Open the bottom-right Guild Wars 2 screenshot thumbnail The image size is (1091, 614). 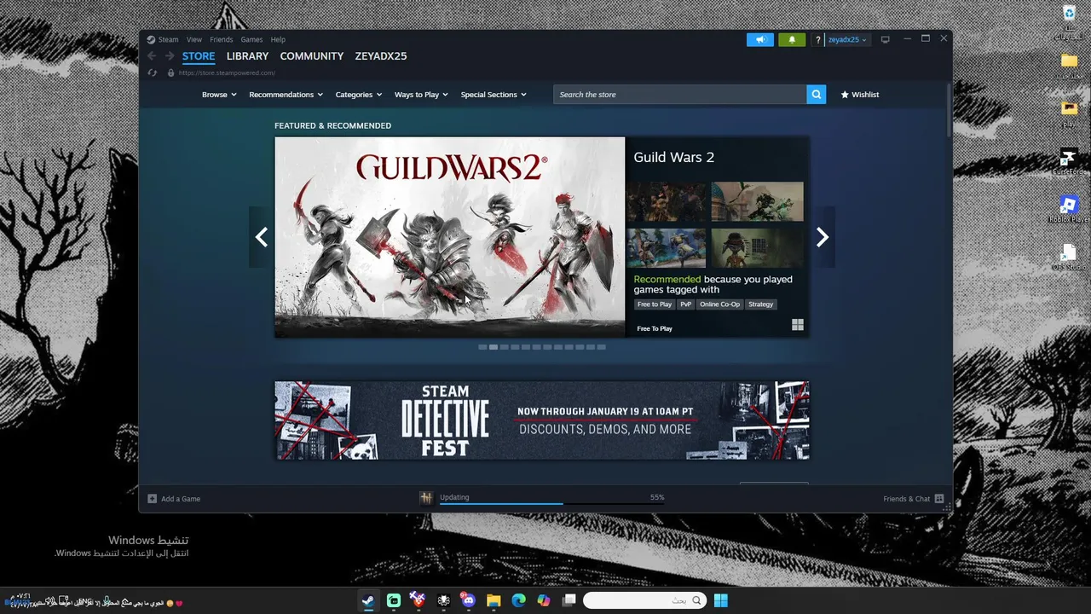pos(758,248)
